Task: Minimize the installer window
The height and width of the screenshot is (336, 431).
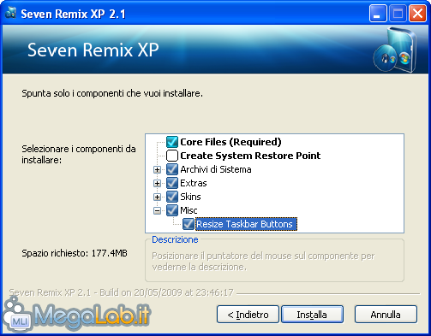Action: pos(378,13)
